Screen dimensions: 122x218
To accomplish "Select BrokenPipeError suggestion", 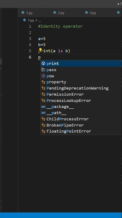I will coord(81,125).
